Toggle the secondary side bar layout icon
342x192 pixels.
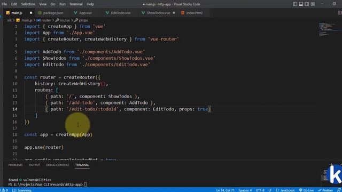pos(307,4)
